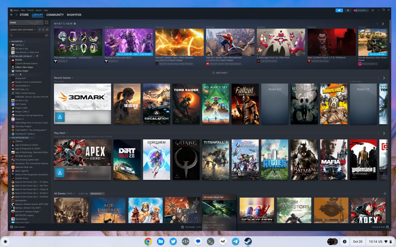Go forward with the forward arrow
This screenshot has height=247, width=396.
[x=16, y=15]
